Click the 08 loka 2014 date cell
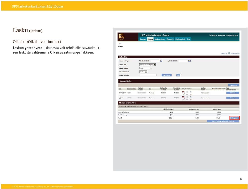Screen dimensions: 248x189 point(122,93)
